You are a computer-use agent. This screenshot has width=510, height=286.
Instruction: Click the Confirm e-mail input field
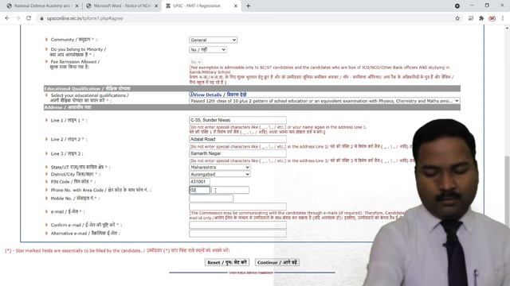click(237, 225)
